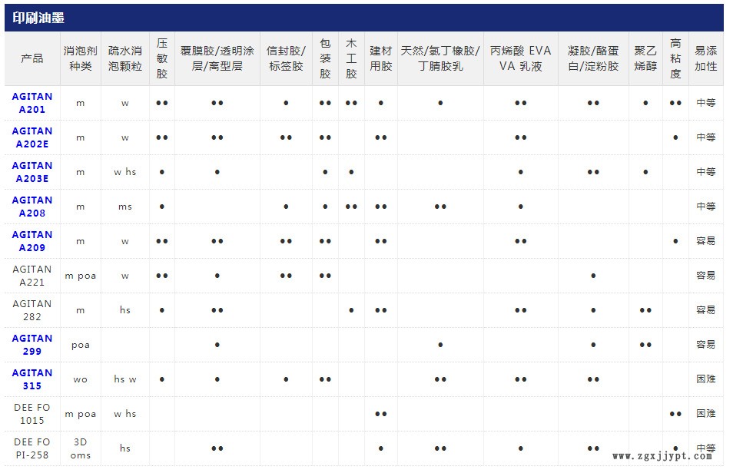Click the 高粘度 column header
The image size is (733, 473).
tap(675, 58)
